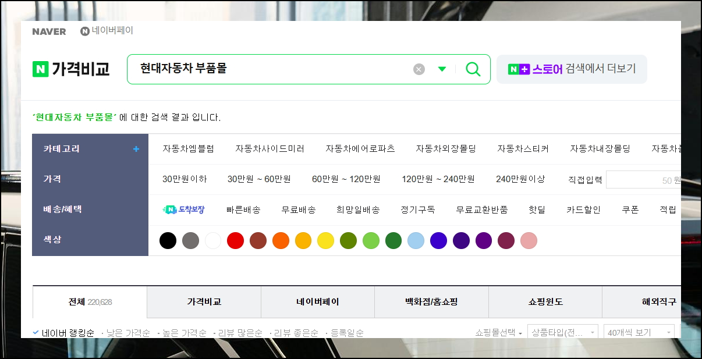This screenshot has width=702, height=359.
Task: Filter price by 30만원 ~ 60만원
Action: pos(259,179)
